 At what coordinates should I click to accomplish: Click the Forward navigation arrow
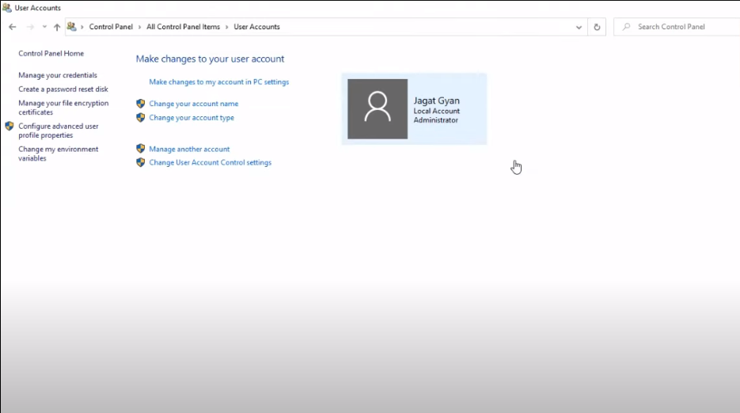point(30,27)
